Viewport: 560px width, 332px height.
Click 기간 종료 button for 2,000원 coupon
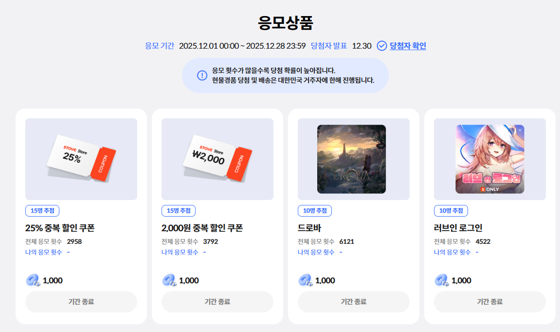[217, 302]
